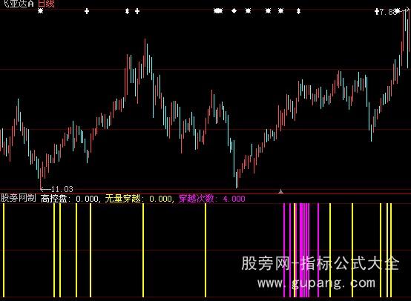Screen dimensions: 411x301
Task: Click the 11.03 low price label
Action: (x=62, y=189)
